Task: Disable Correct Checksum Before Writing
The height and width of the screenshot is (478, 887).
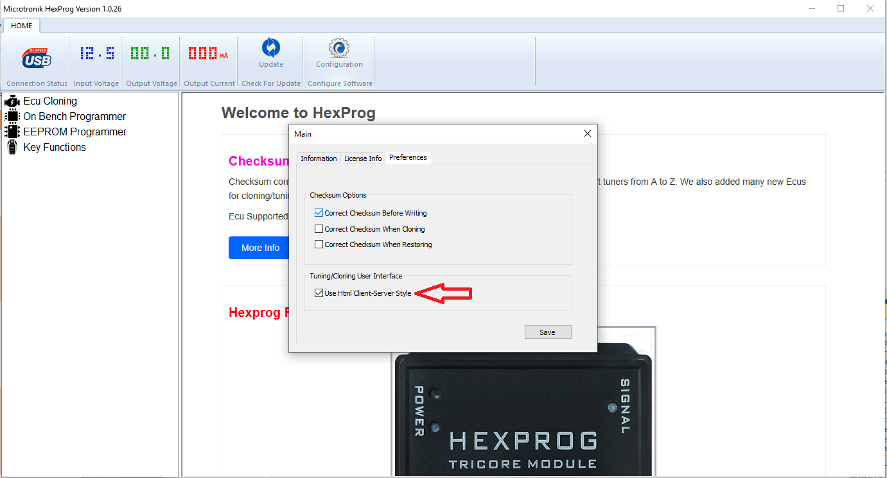Action: [319, 212]
